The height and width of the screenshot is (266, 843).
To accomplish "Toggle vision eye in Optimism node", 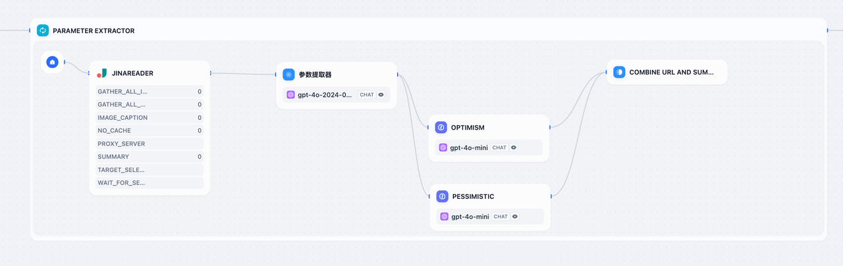I will [514, 147].
